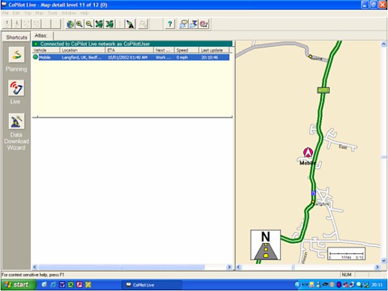Viewport: 388px width, 291px height.
Task: Open the Tools menu
Action: pos(52,13)
